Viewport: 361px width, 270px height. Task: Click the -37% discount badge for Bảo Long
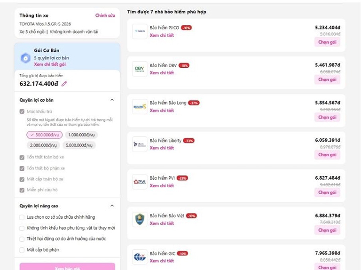[x=194, y=103]
